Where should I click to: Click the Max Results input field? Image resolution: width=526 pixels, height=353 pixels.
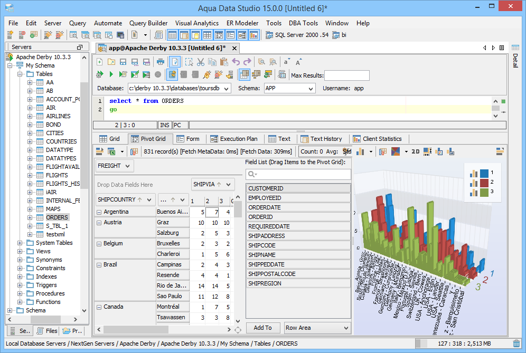[347, 75]
